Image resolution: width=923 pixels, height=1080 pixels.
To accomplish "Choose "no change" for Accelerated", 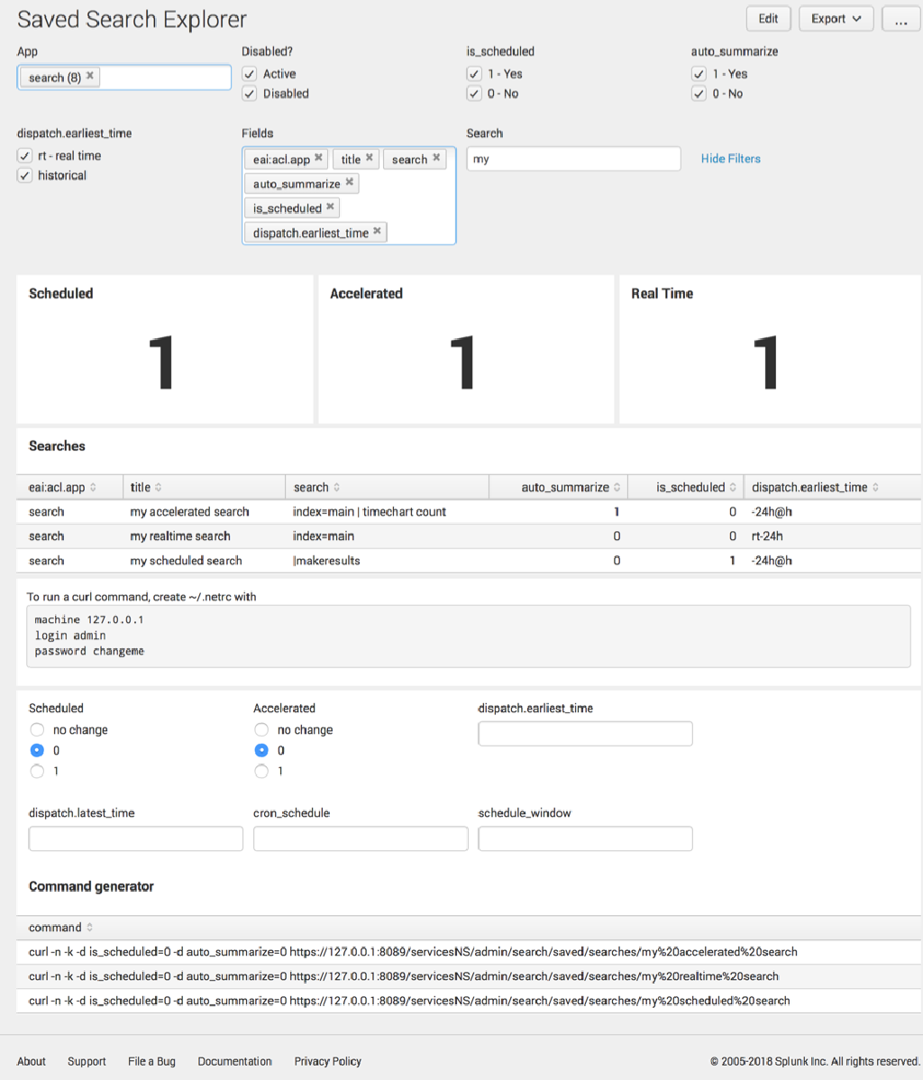I will point(261,729).
